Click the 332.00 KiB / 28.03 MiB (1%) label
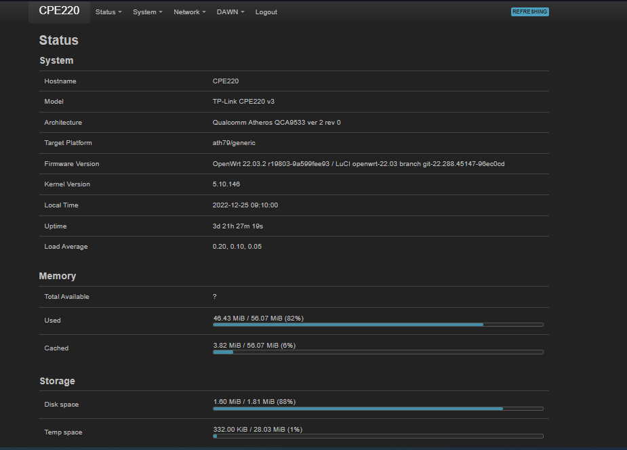The image size is (627, 450). pos(258,429)
